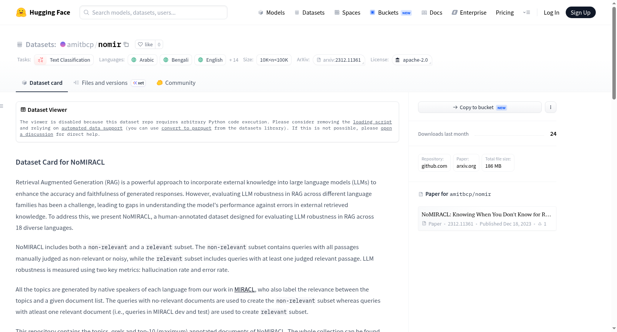Follow the convert_to_parquet link
The width and height of the screenshot is (617, 332).
coord(186,128)
